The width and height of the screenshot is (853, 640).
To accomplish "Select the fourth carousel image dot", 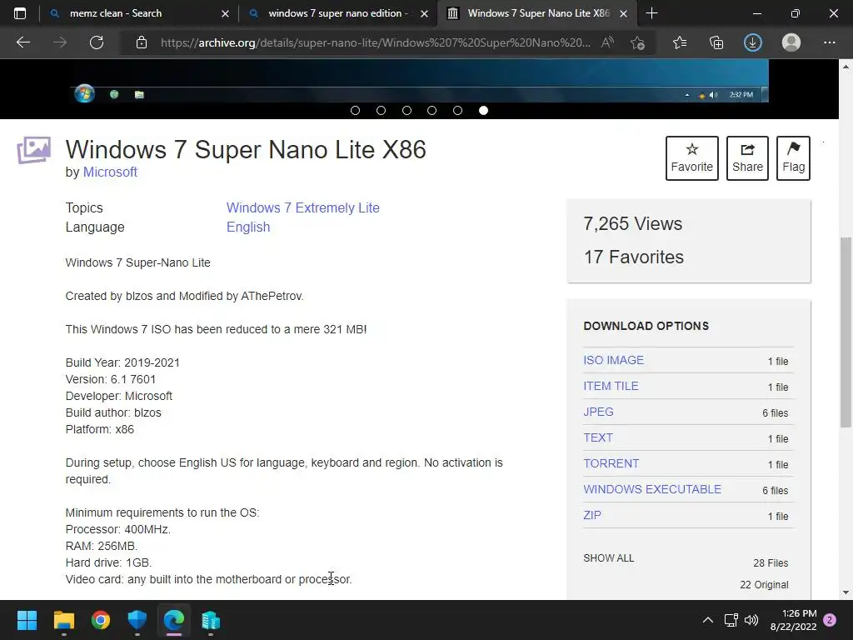I will click(x=432, y=111).
